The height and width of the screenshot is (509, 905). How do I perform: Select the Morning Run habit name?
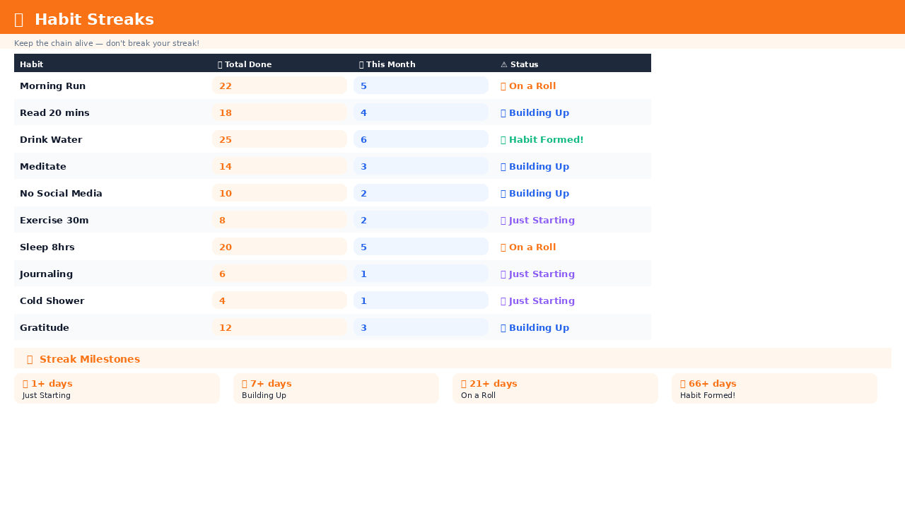tap(53, 86)
